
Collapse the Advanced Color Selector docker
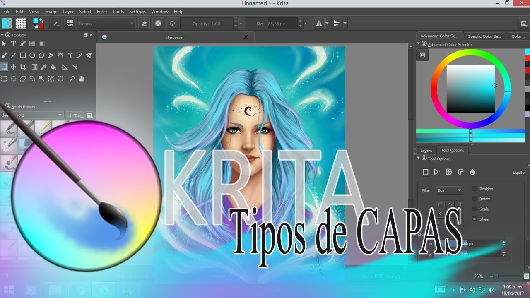pos(418,44)
